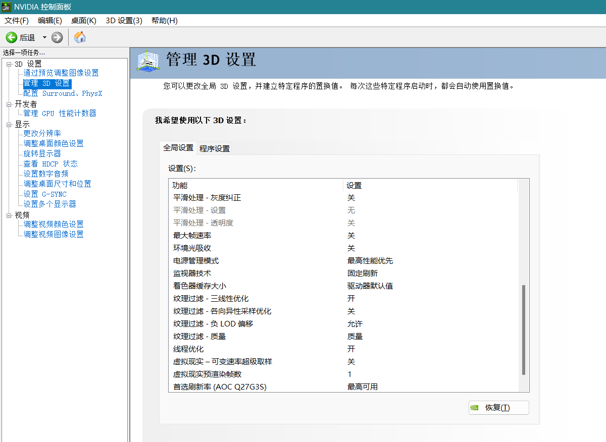Screen dimensions: 606x442
Task: Select 纹理过滤 - 三线性优化 row
Action: tap(343, 299)
